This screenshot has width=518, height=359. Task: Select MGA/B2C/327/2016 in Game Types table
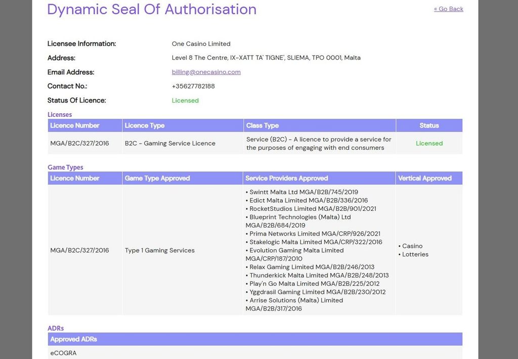pyautogui.click(x=79, y=250)
